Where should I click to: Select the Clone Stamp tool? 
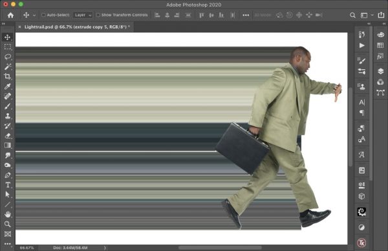pos(7,116)
